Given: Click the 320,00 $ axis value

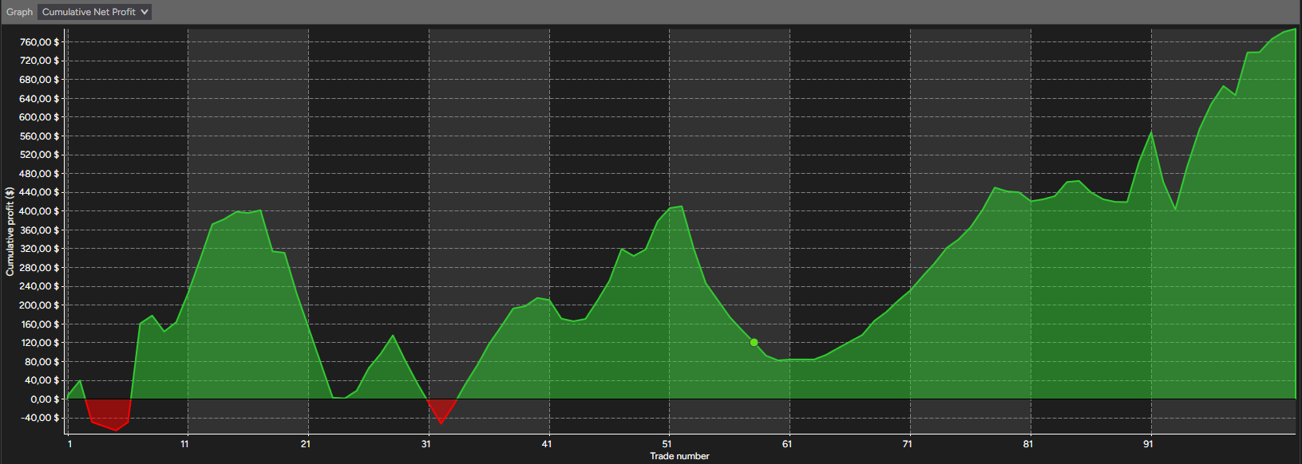Looking at the screenshot, I should [x=39, y=249].
